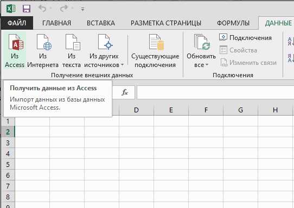Select column F header
The image size is (294, 208).
(206, 110)
